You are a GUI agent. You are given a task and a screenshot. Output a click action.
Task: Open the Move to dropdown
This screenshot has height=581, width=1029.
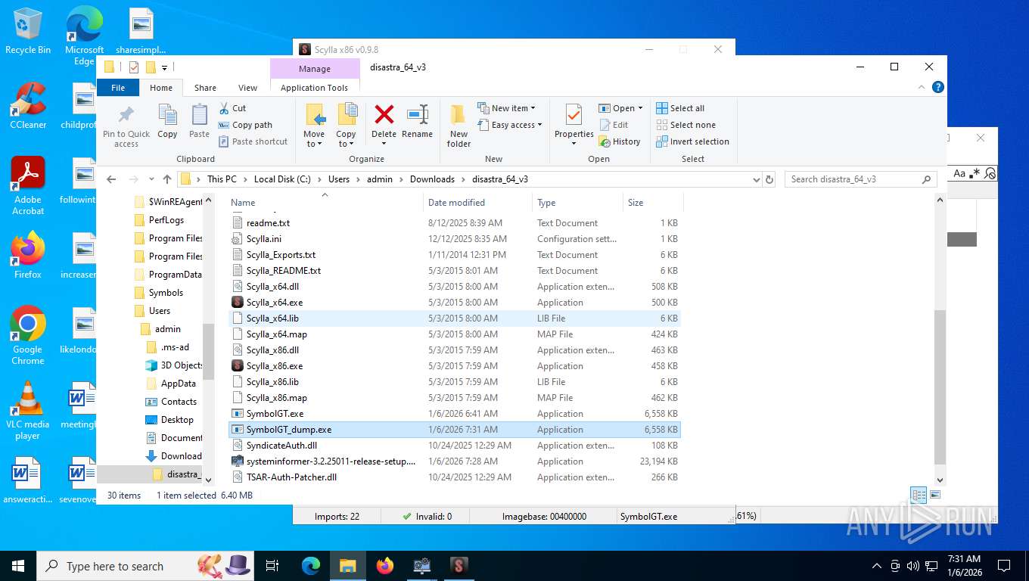[x=314, y=139]
